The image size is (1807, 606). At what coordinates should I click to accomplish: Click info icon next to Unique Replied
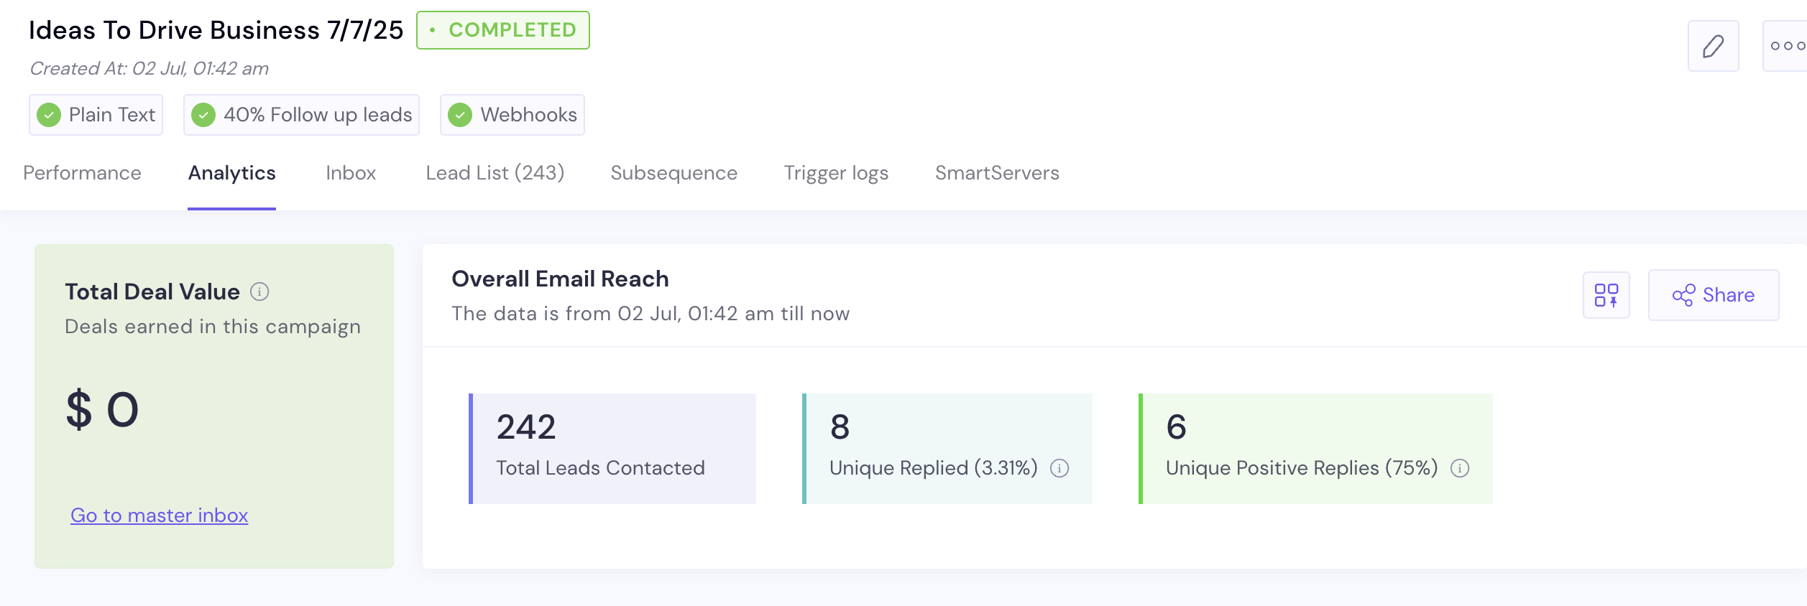pos(1059,468)
